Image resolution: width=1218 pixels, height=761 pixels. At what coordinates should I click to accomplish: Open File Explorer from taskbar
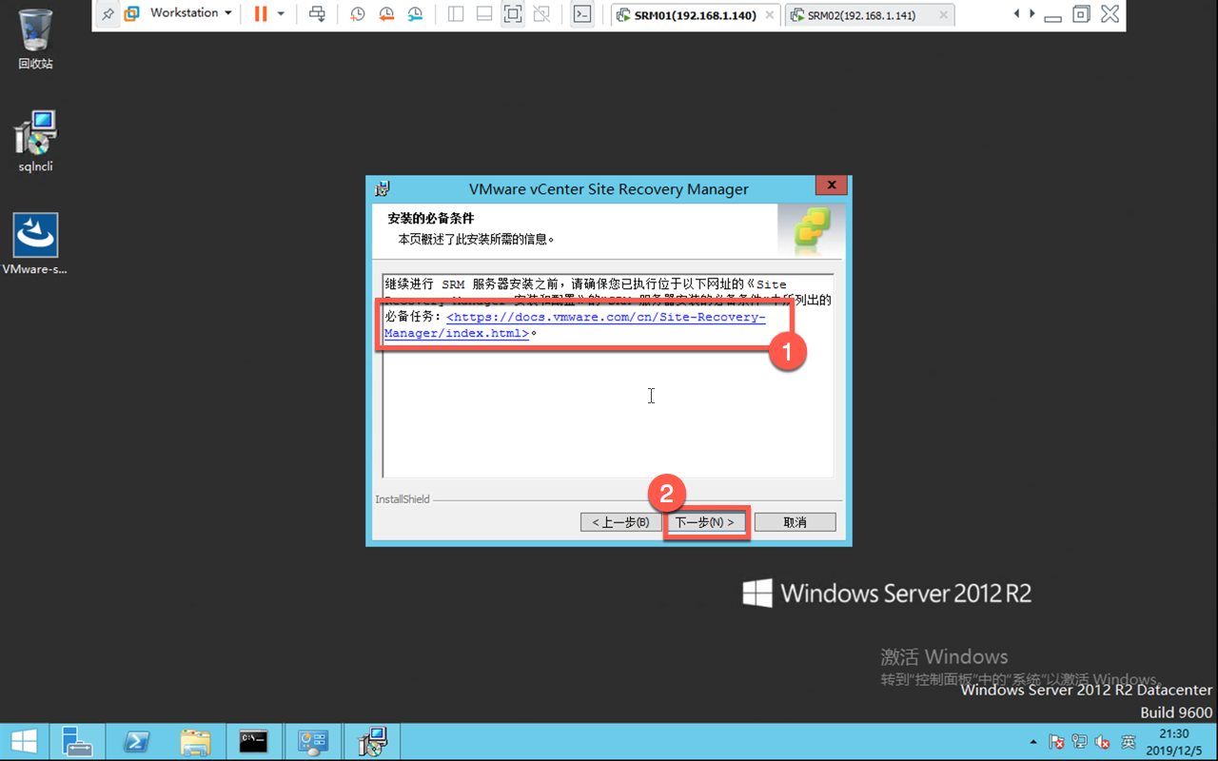[x=195, y=741]
